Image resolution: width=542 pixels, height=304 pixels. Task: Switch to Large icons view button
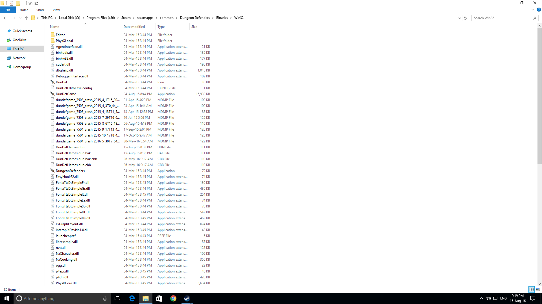coord(538,289)
